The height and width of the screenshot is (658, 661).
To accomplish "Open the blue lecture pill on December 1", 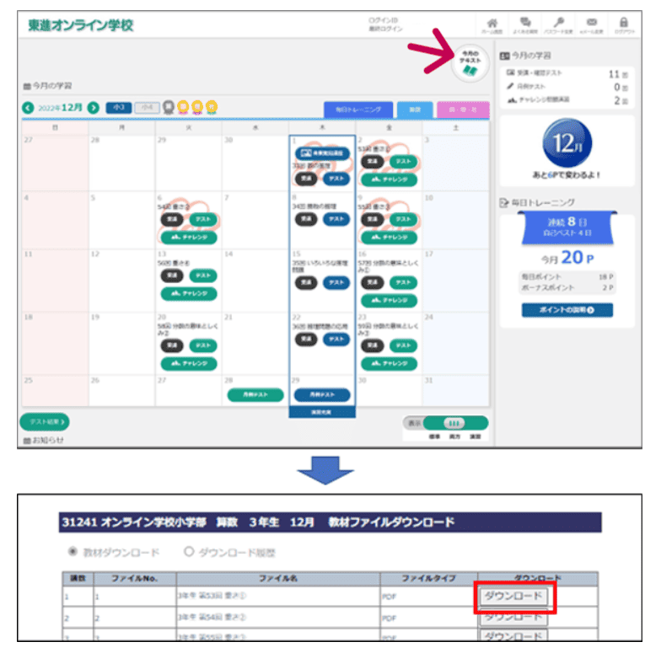I will pos(322,153).
